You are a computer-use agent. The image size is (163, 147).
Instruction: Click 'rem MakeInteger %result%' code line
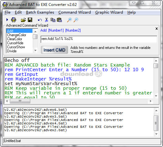pos(38,79)
